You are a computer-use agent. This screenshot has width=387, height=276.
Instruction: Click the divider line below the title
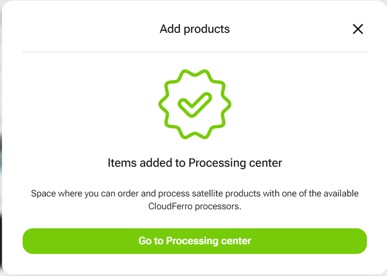click(194, 52)
